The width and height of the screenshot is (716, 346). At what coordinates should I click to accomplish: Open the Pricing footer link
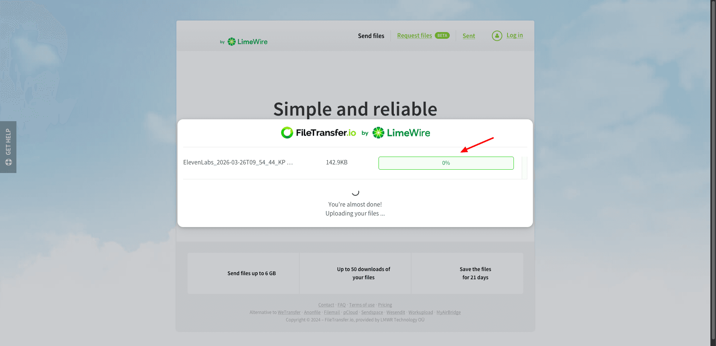[385, 305]
